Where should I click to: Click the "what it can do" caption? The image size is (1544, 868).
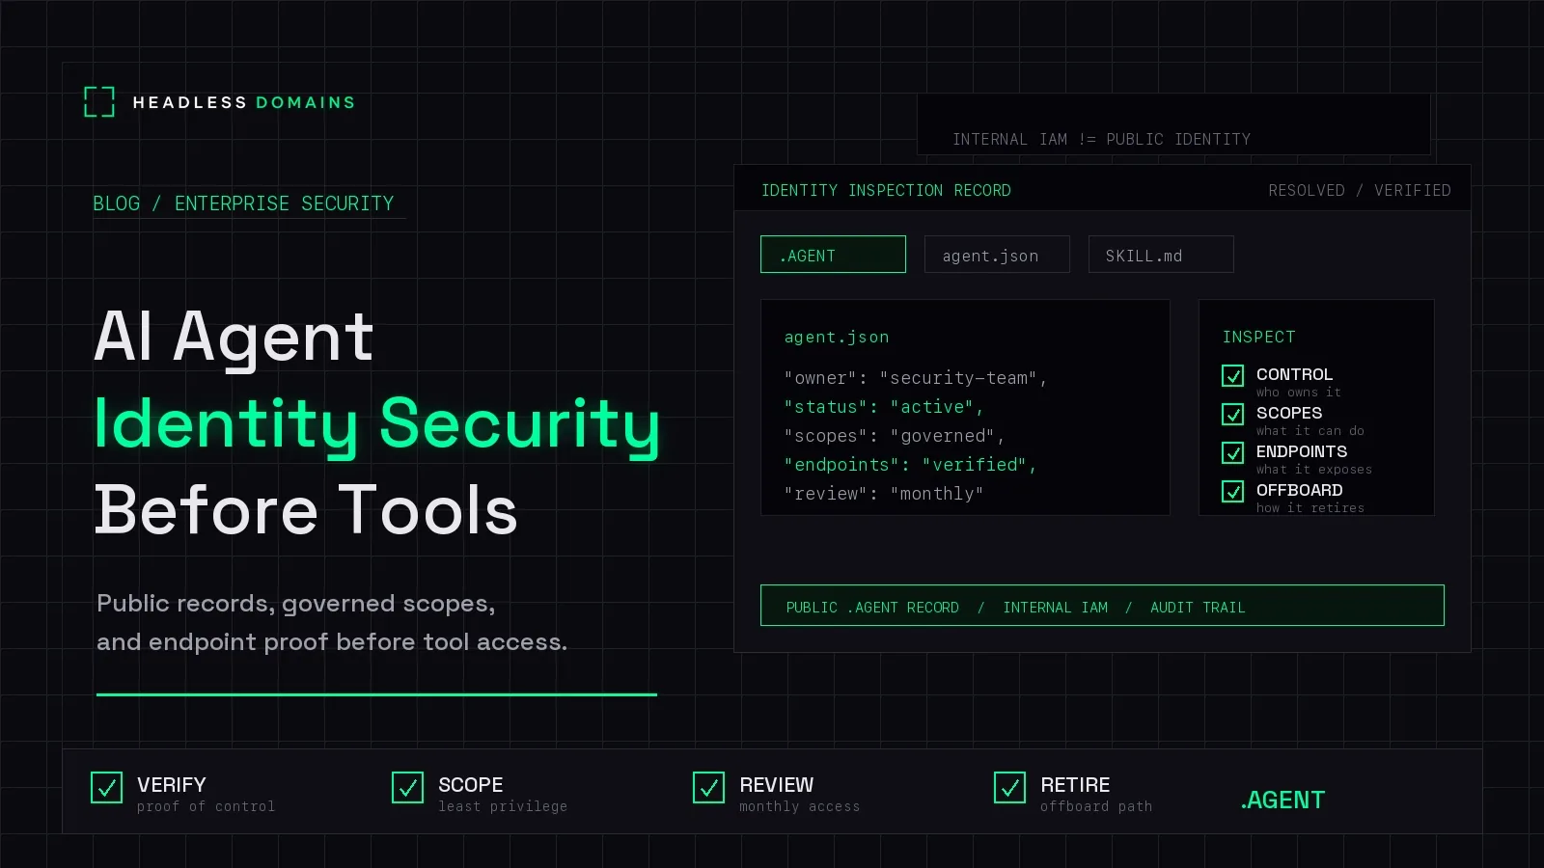pyautogui.click(x=1310, y=430)
